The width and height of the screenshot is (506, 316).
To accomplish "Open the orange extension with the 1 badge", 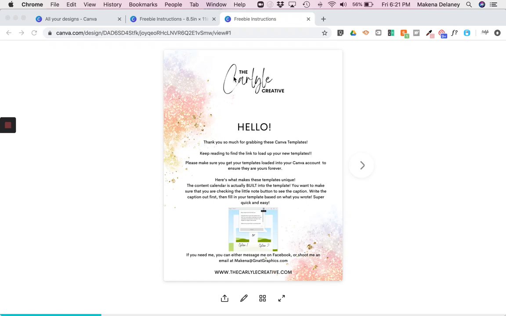I will tap(405, 33).
